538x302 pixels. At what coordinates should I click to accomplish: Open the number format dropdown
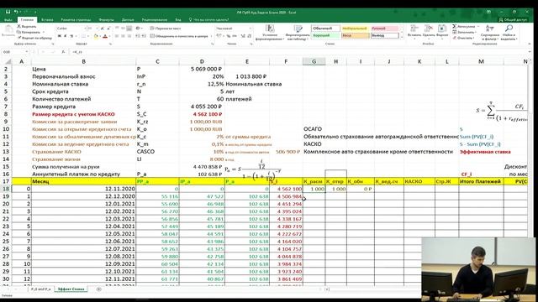[x=251, y=29]
